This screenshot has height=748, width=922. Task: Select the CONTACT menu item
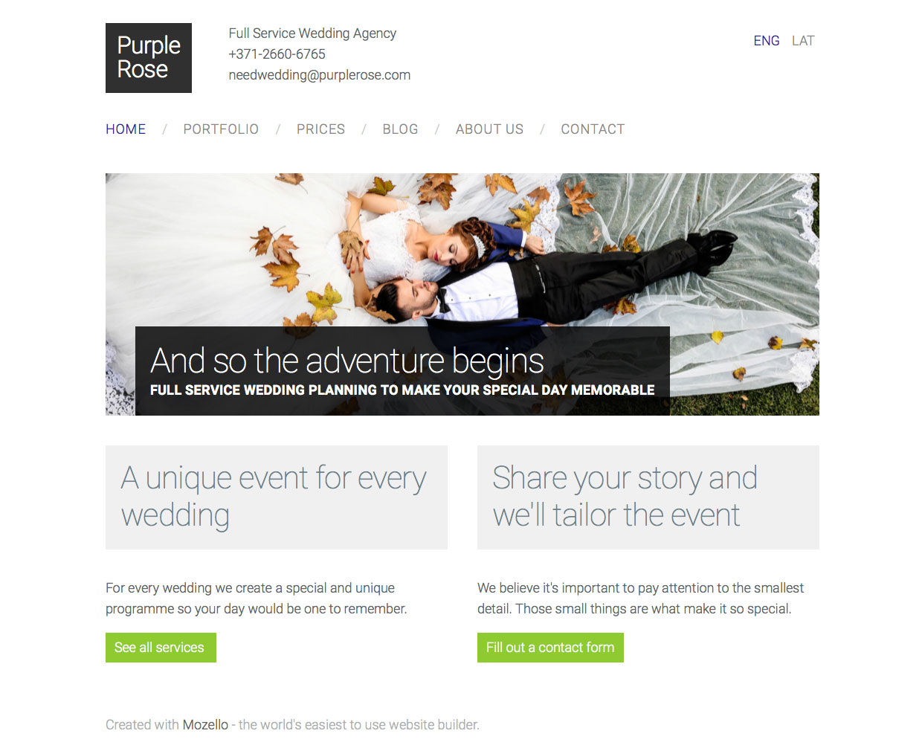593,129
